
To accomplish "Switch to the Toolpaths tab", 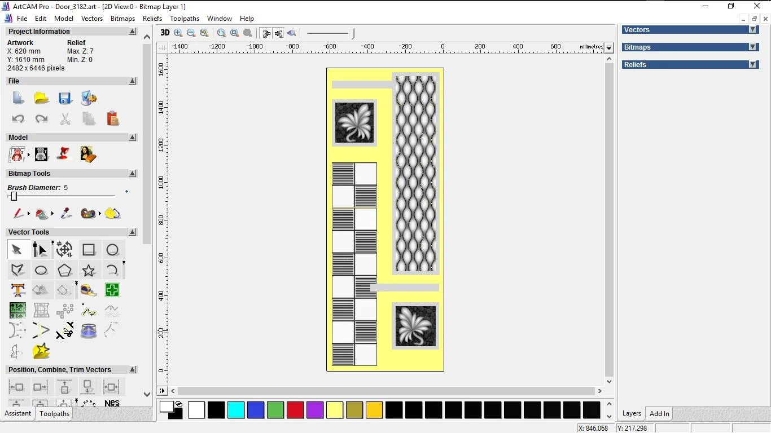I will tap(54, 414).
